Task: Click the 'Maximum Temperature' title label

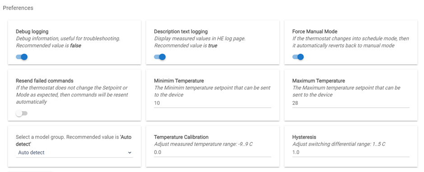Action: [x=318, y=81]
